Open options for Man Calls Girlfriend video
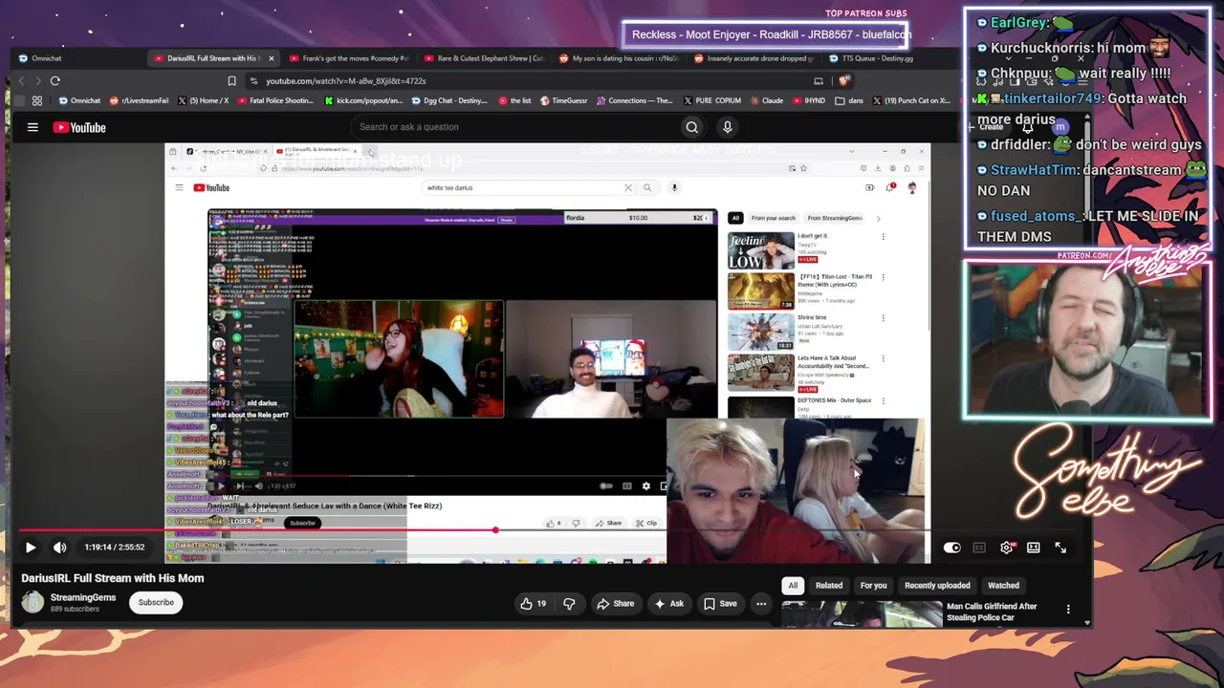Screen dimensions: 1224x688 [1068, 610]
